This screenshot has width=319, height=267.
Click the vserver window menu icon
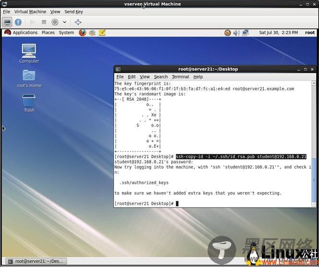click(4, 4)
